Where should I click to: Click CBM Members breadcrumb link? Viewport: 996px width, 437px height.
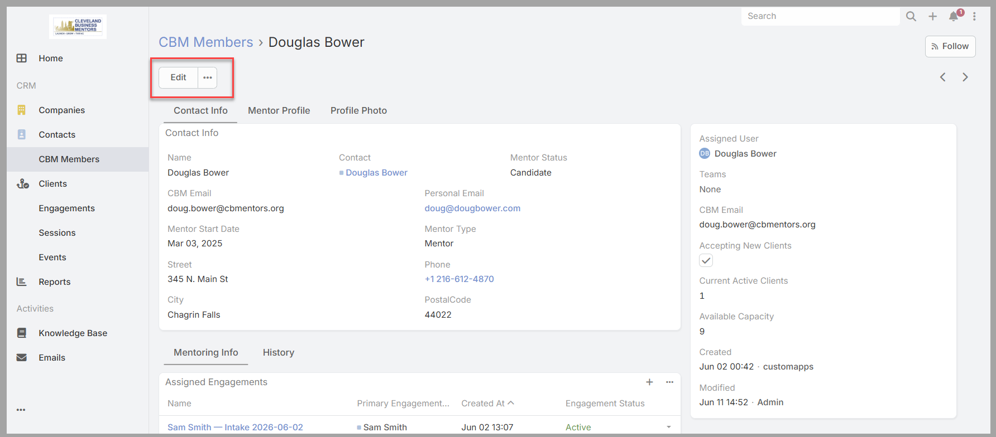(x=206, y=42)
